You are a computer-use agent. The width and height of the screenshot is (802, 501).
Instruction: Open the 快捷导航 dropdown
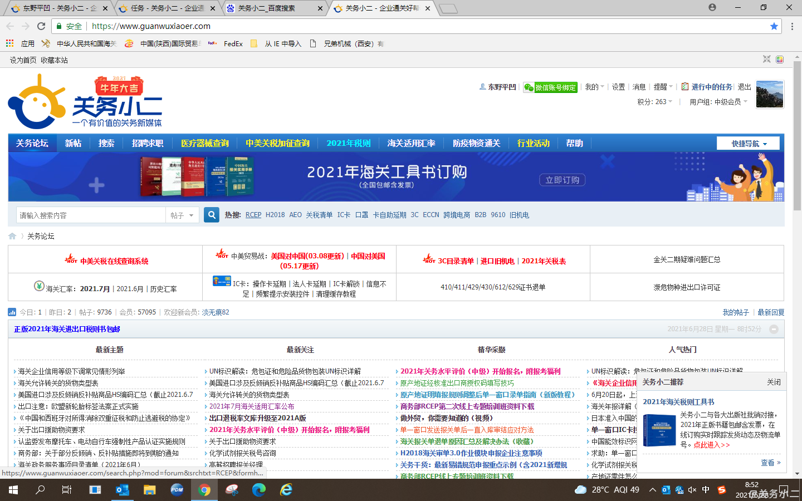coord(748,144)
